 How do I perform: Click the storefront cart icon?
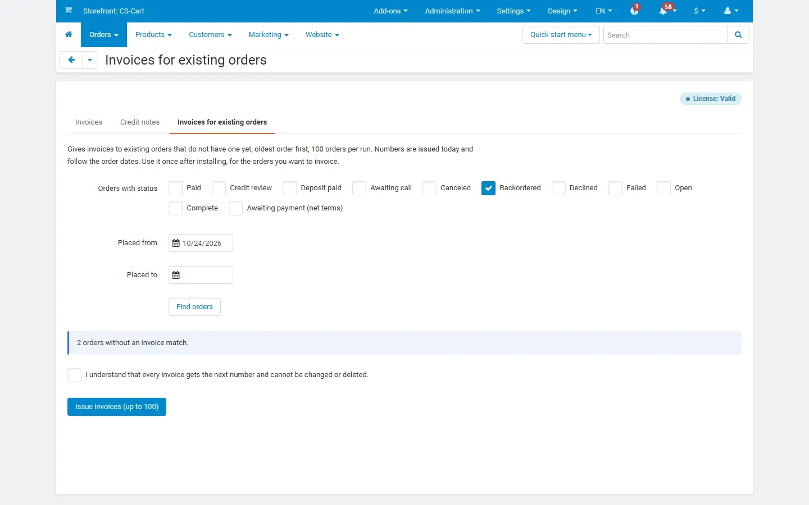[68, 10]
